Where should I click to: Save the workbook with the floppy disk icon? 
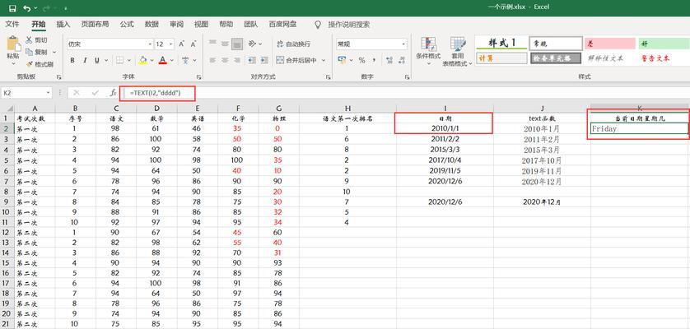click(x=12, y=8)
